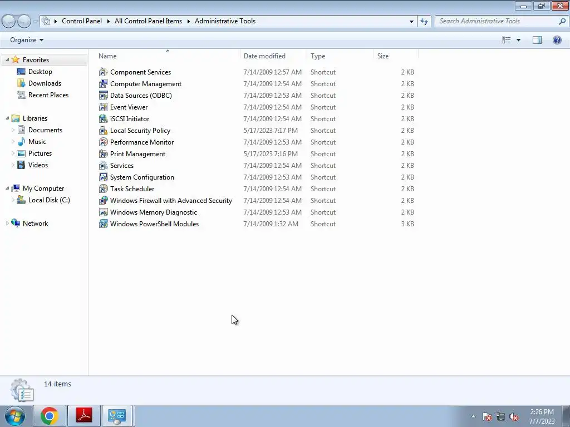The height and width of the screenshot is (427, 570).
Task: Click Local Security Policy date 5/17/2023 7:17 PM
Action: 271,130
